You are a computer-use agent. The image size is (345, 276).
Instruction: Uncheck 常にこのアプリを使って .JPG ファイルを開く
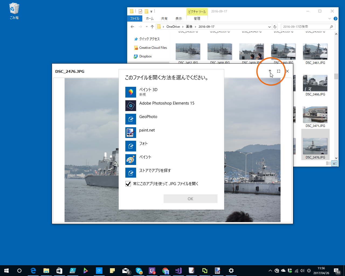128,184
